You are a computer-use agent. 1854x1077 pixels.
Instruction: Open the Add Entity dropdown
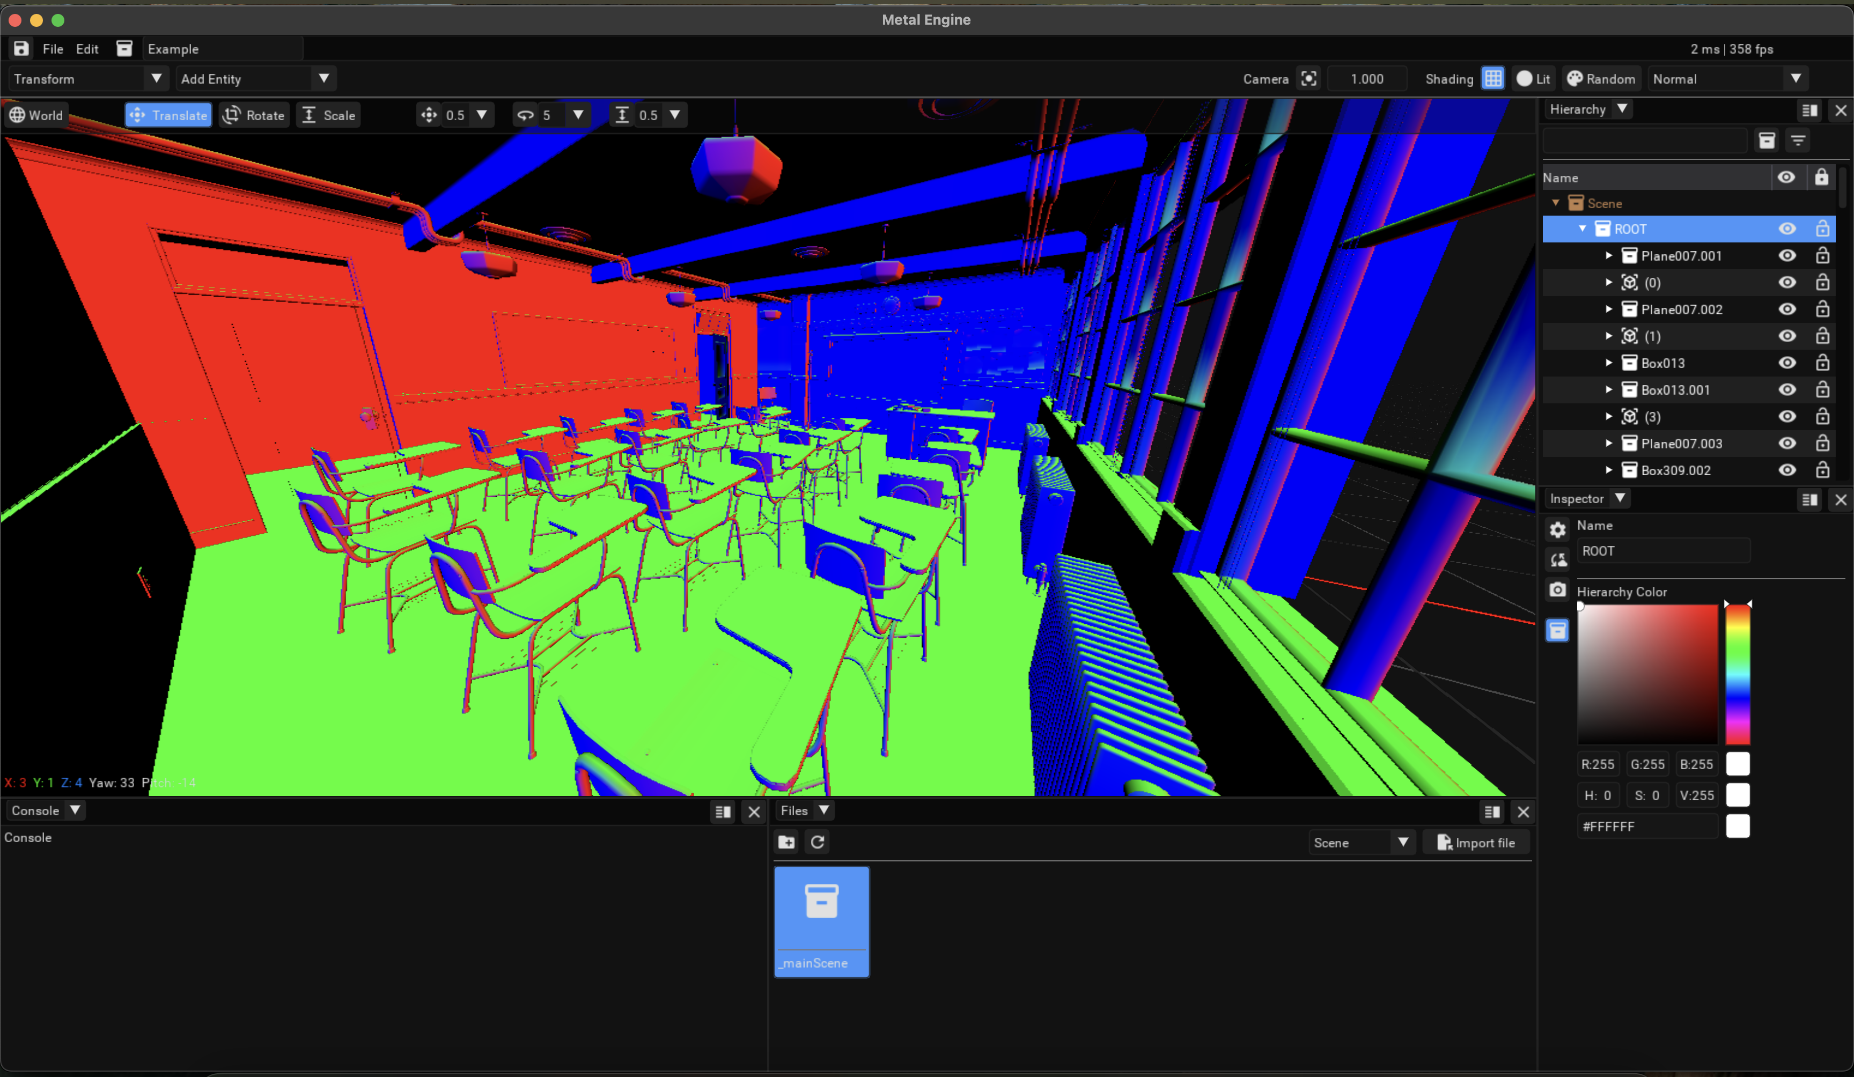[x=255, y=79]
